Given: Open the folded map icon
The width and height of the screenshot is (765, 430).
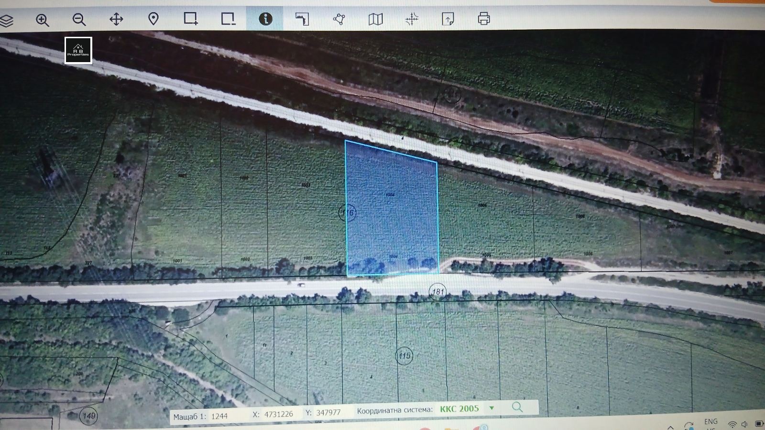Looking at the screenshot, I should point(376,19).
